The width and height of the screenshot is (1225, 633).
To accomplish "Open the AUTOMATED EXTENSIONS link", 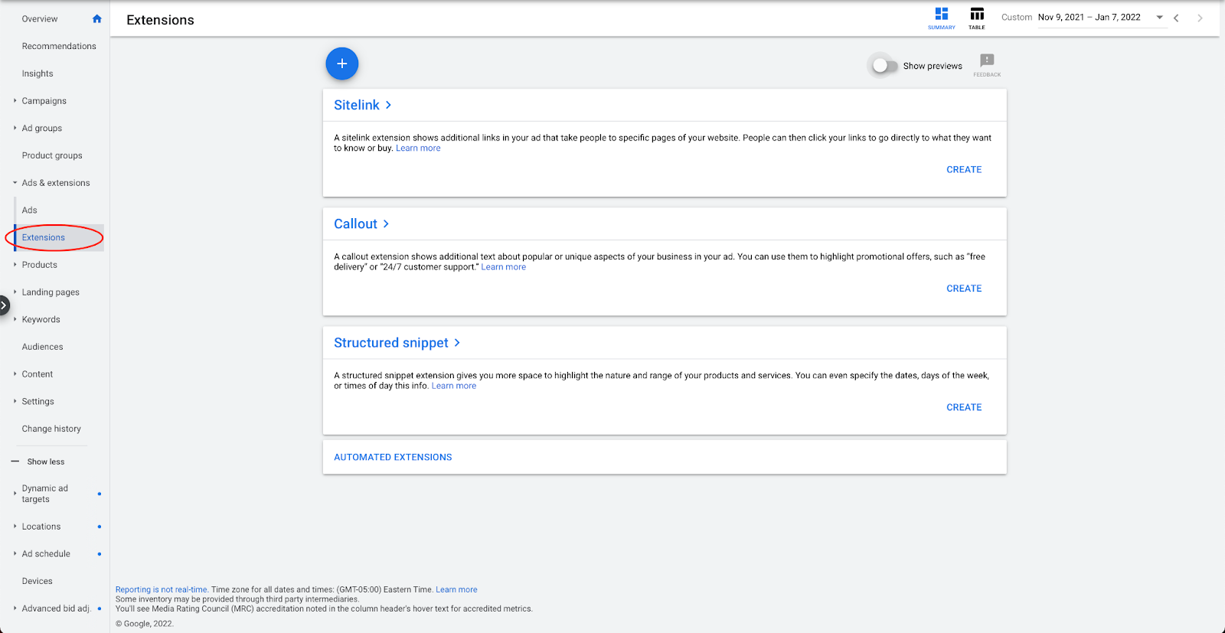I will (393, 458).
